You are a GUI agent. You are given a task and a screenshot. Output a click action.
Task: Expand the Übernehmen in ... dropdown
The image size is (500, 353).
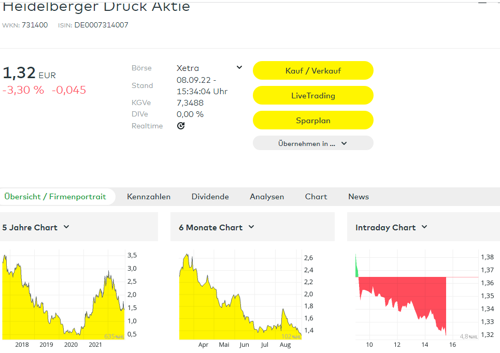pos(313,143)
